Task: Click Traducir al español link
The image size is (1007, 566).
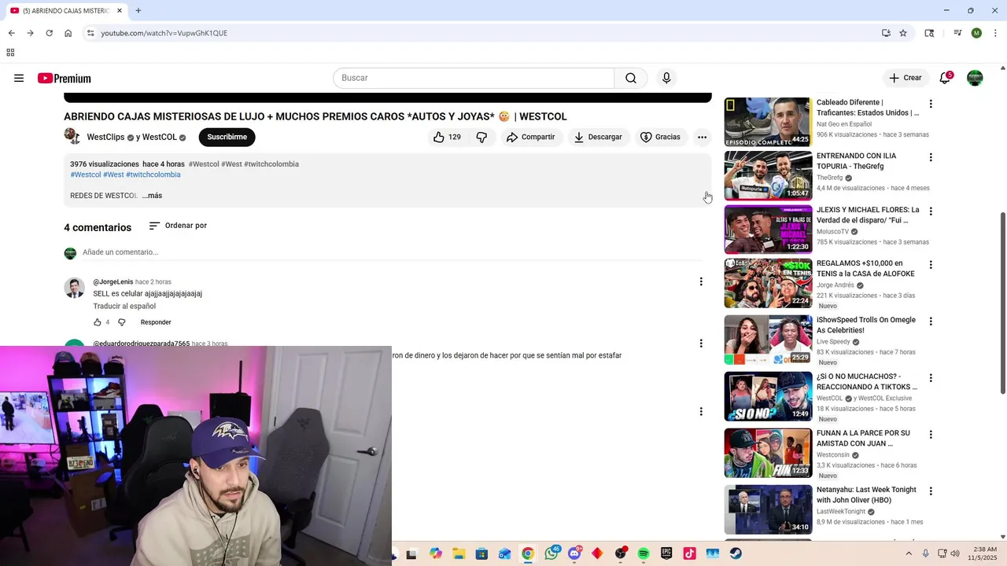Action: point(124,307)
